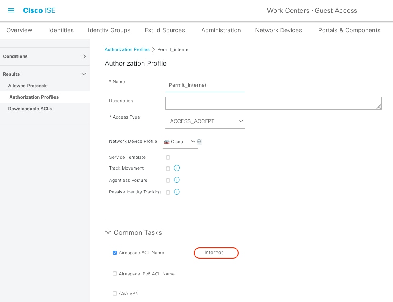Click the Track Movement info icon
Screen dimensions: 393x302
(x=177, y=168)
